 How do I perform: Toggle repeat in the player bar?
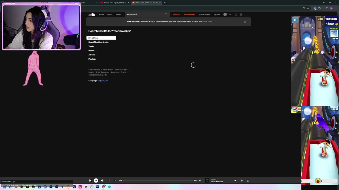[x=114, y=180]
